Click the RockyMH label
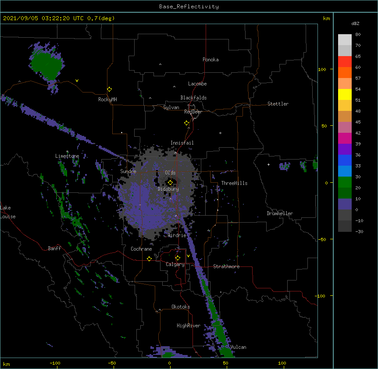The width and height of the screenshot is (378, 369). [107, 99]
